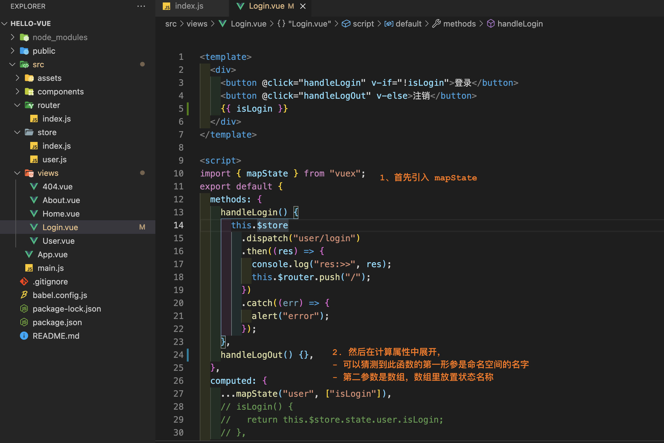Click the git icon of .gitignore
The height and width of the screenshot is (443, 664).
click(24, 282)
